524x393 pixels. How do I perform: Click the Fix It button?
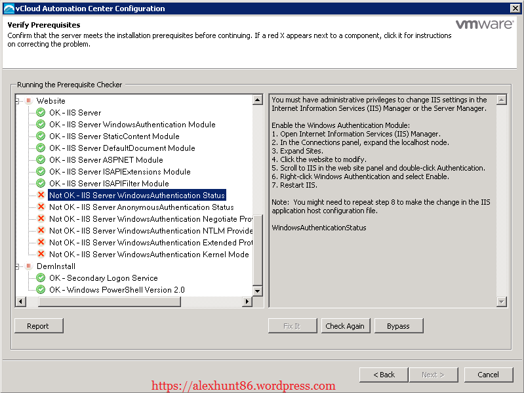[x=292, y=326]
